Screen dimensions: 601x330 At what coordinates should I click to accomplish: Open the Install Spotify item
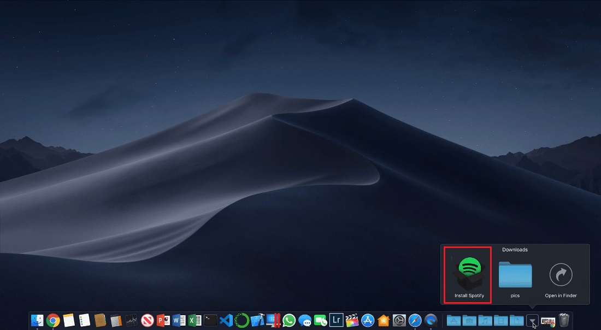coord(467,274)
